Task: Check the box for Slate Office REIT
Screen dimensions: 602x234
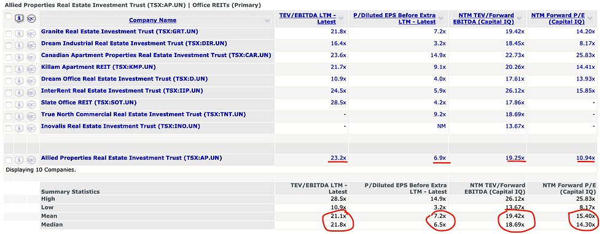Action: (9, 105)
